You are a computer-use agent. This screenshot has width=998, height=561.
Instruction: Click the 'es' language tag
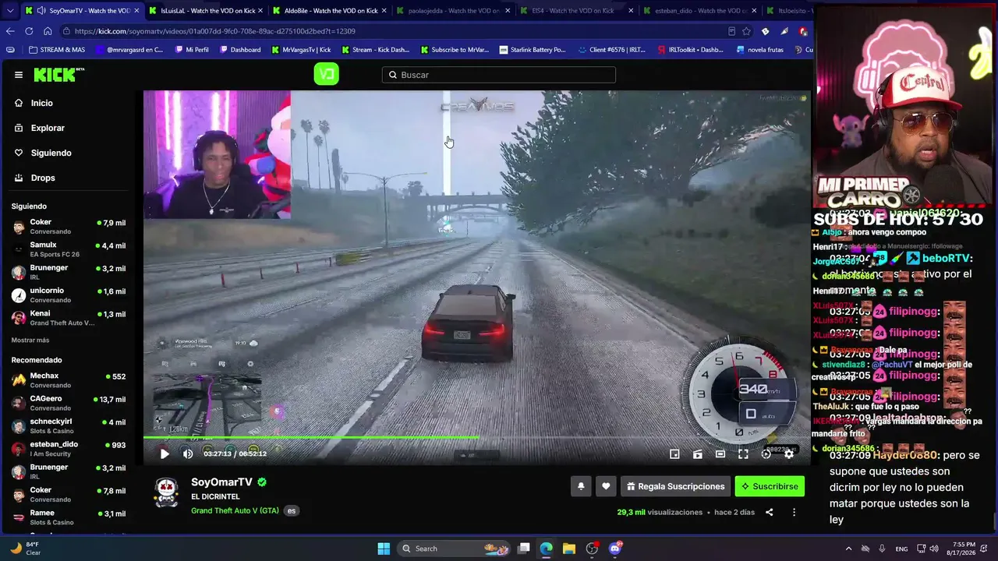click(x=292, y=511)
